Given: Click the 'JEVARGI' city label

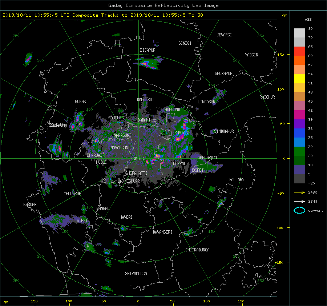Looking at the screenshot, I should (224, 35).
